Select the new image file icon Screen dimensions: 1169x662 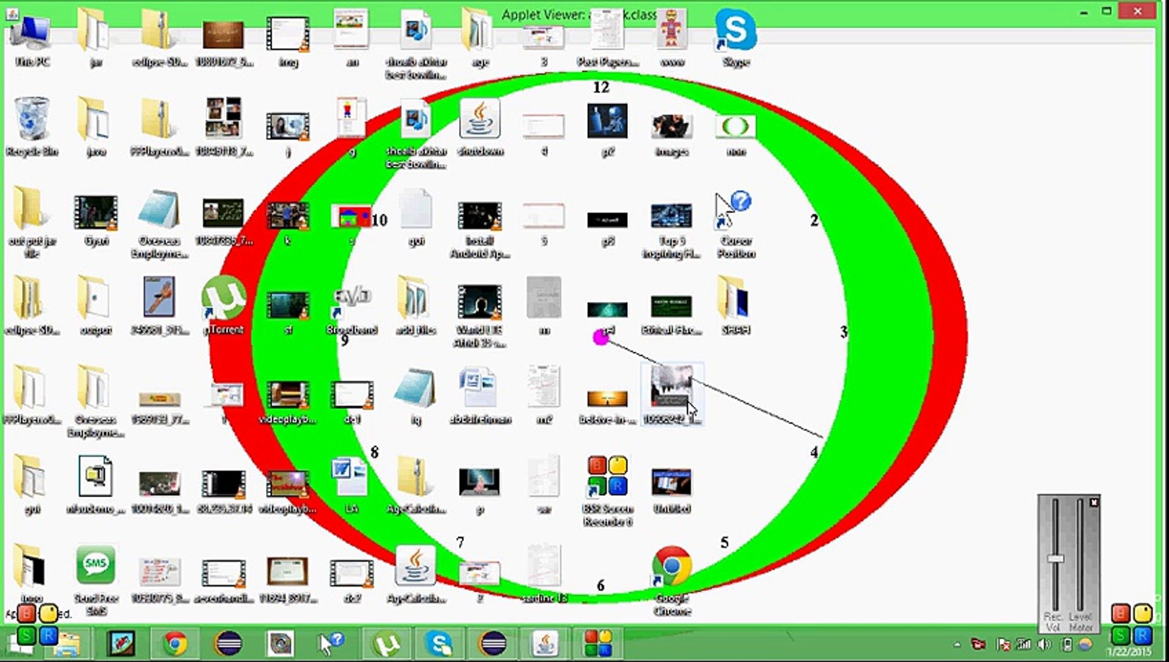click(x=736, y=135)
